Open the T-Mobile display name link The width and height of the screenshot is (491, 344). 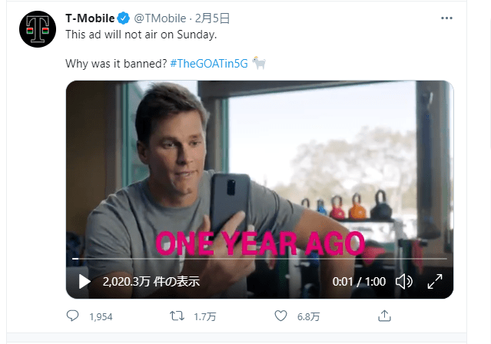tap(90, 18)
